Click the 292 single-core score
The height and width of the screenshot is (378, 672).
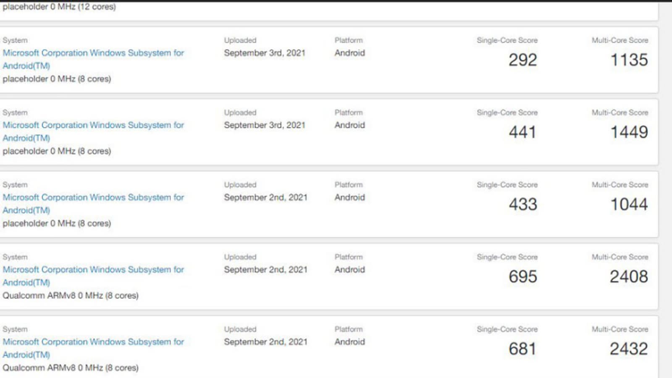click(x=522, y=60)
